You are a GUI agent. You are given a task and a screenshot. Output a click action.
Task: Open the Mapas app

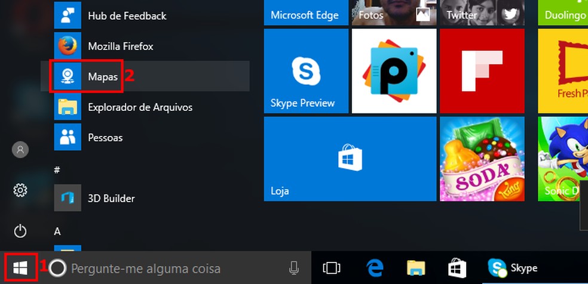[145, 76]
